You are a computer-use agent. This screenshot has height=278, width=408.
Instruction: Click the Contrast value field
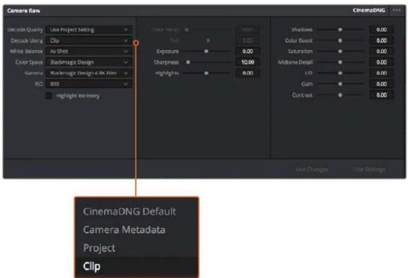pyautogui.click(x=381, y=95)
